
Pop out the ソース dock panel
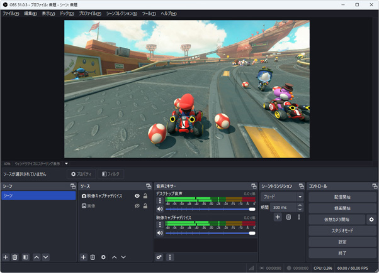pos(149,186)
